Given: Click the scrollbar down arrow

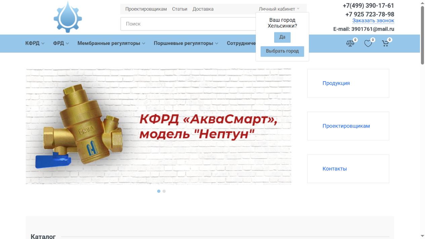Looking at the screenshot, I should (x=423, y=236).
